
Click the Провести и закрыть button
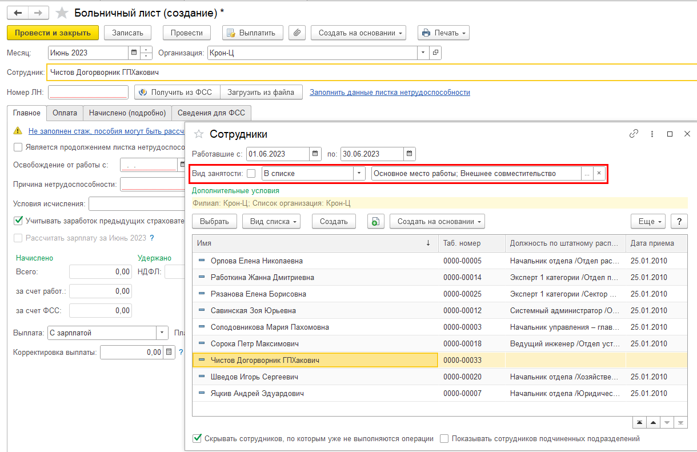(53, 33)
